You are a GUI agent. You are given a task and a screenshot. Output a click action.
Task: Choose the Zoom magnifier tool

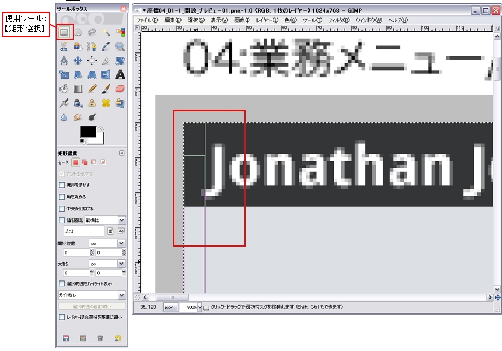click(120, 47)
